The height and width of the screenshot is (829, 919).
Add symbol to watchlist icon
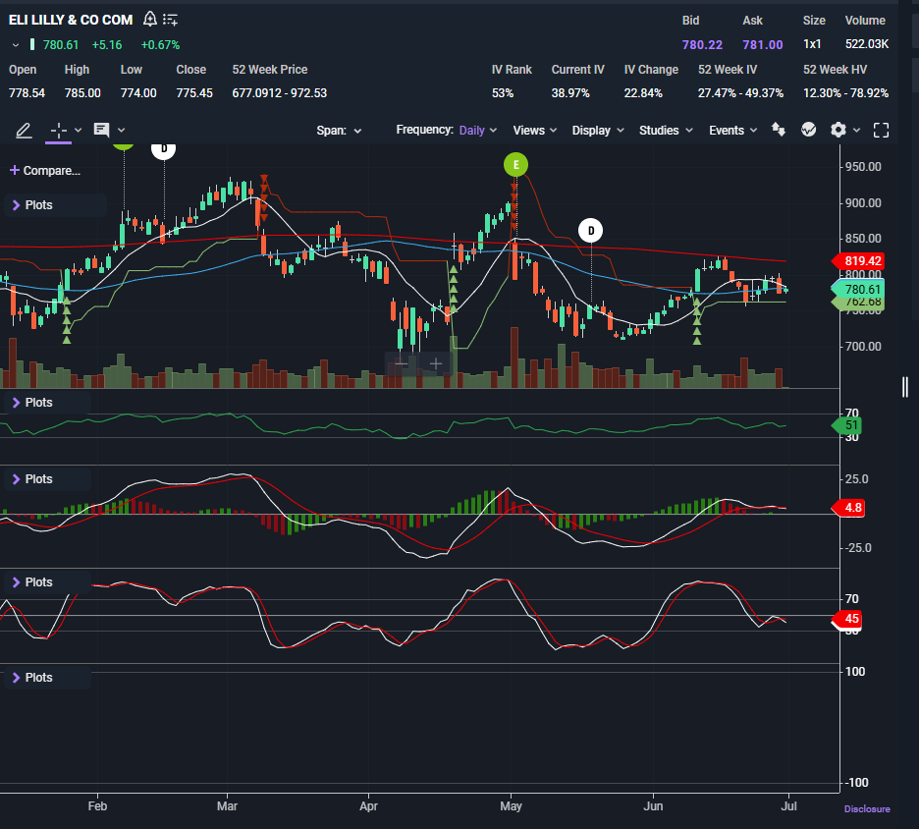[x=170, y=20]
